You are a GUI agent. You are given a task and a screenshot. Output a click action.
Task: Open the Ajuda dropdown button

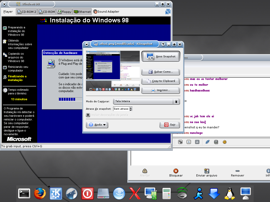point(97,125)
